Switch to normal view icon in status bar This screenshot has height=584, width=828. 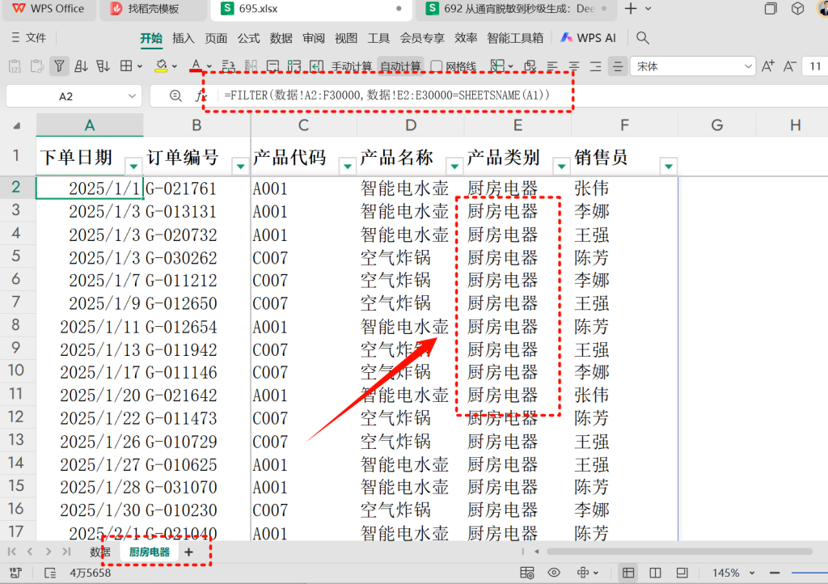(x=628, y=573)
